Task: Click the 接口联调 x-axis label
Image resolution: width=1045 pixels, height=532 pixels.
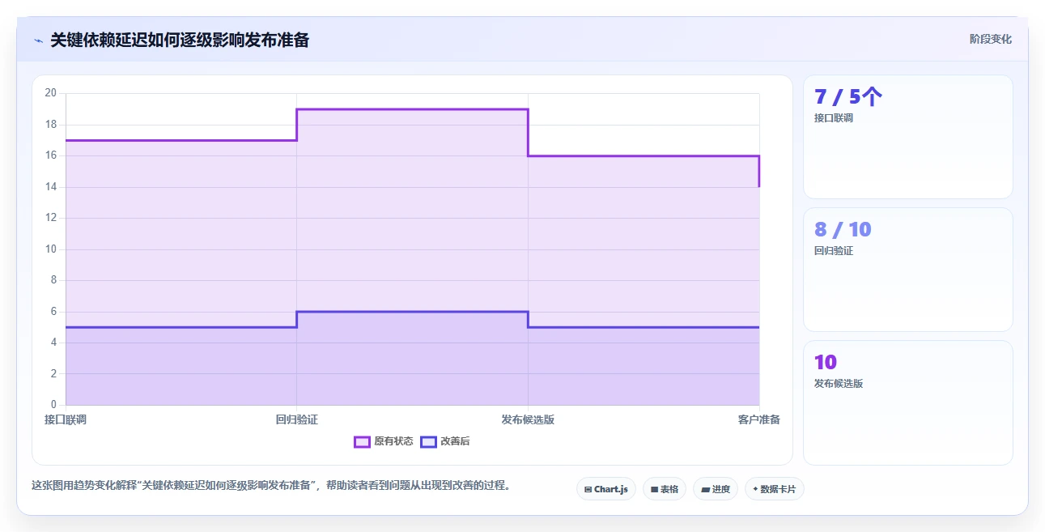Action: [66, 419]
